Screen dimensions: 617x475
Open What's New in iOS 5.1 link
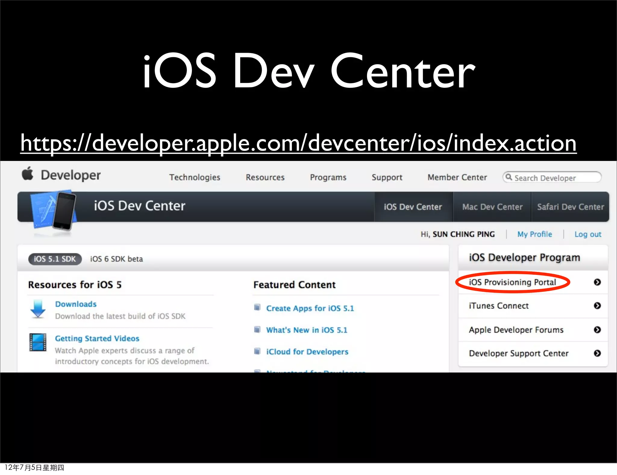point(307,330)
